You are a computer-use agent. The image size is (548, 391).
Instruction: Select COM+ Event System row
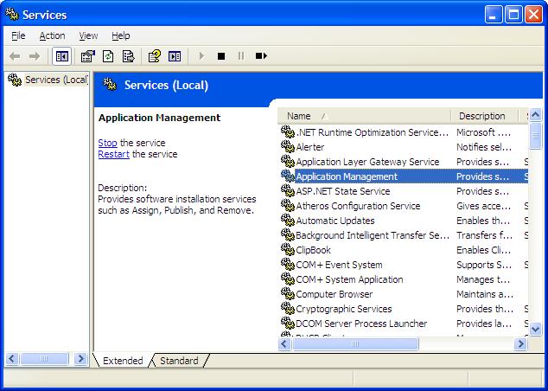(x=404, y=265)
